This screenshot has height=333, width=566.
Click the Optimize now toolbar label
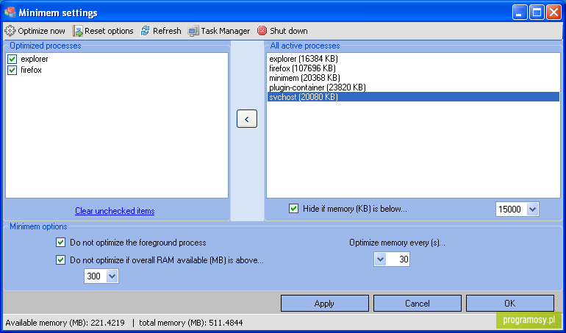click(41, 31)
